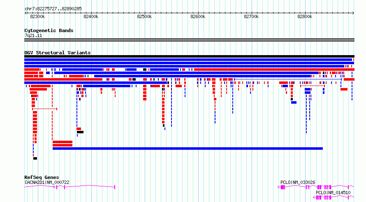Select the thin blue interval line spanning 82700k
This screenshot has height=202, width=366.
(288, 79)
